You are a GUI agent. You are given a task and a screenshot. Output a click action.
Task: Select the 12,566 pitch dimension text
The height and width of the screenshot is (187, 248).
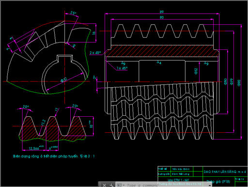[34, 148]
